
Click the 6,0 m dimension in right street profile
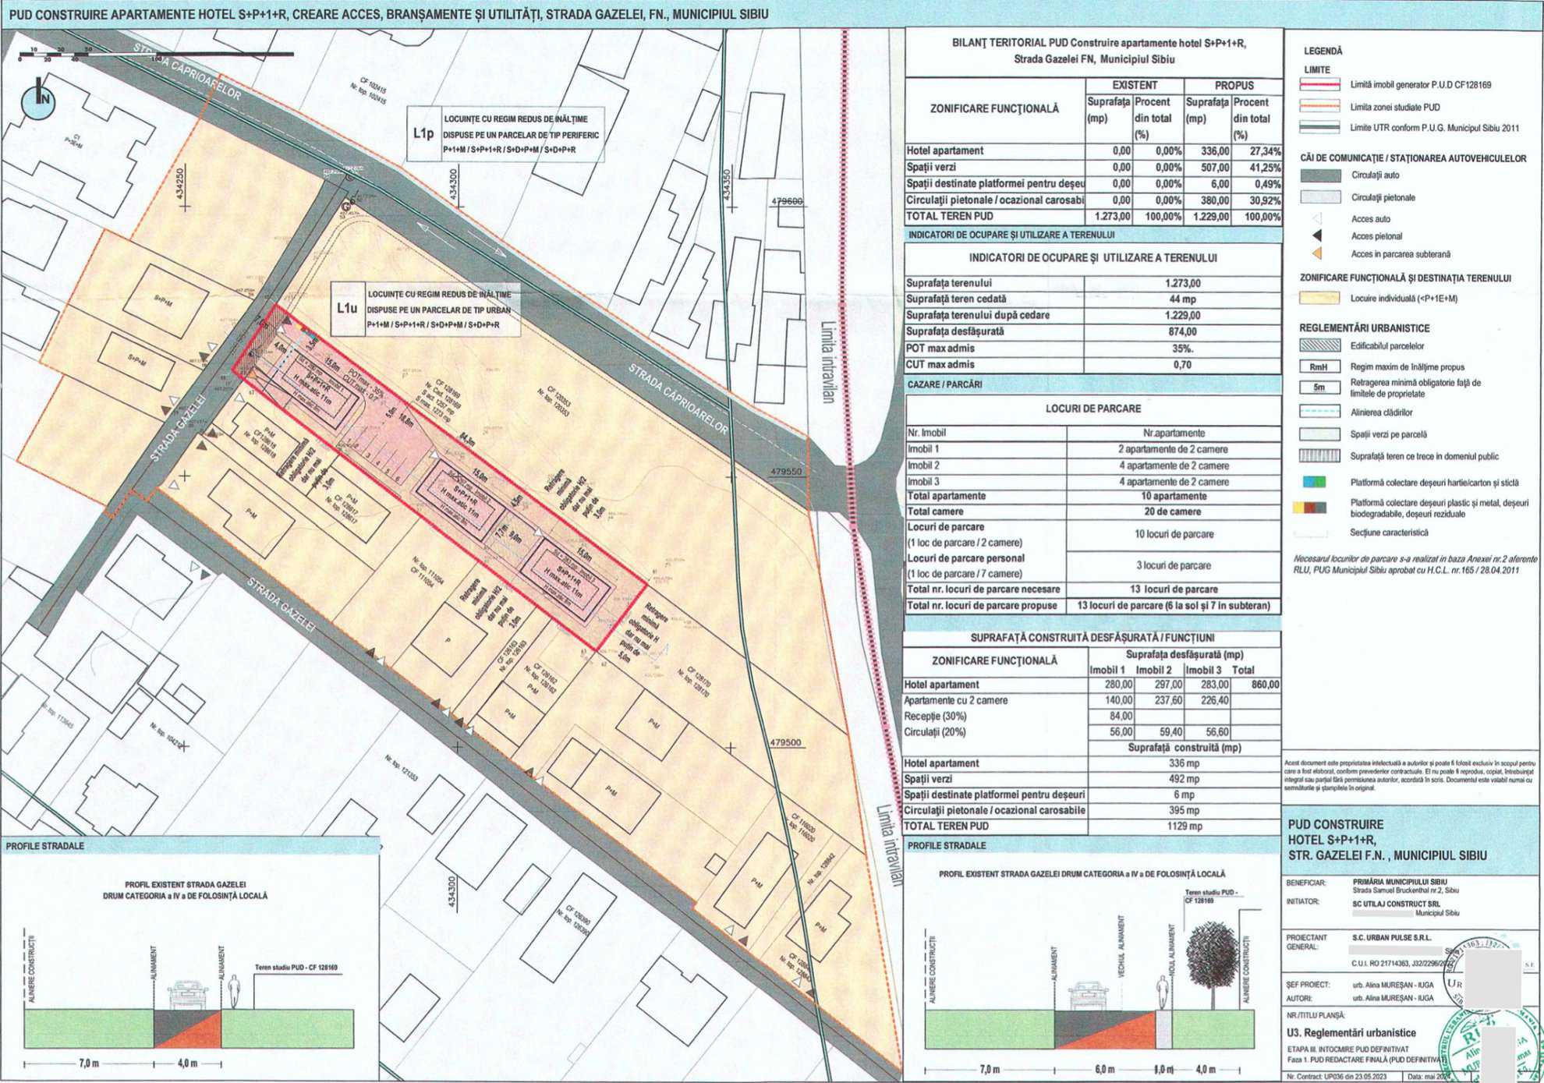click(x=1104, y=1069)
